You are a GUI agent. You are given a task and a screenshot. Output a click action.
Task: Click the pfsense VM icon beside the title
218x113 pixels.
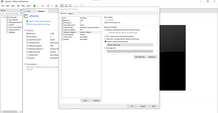[x=26, y=16]
